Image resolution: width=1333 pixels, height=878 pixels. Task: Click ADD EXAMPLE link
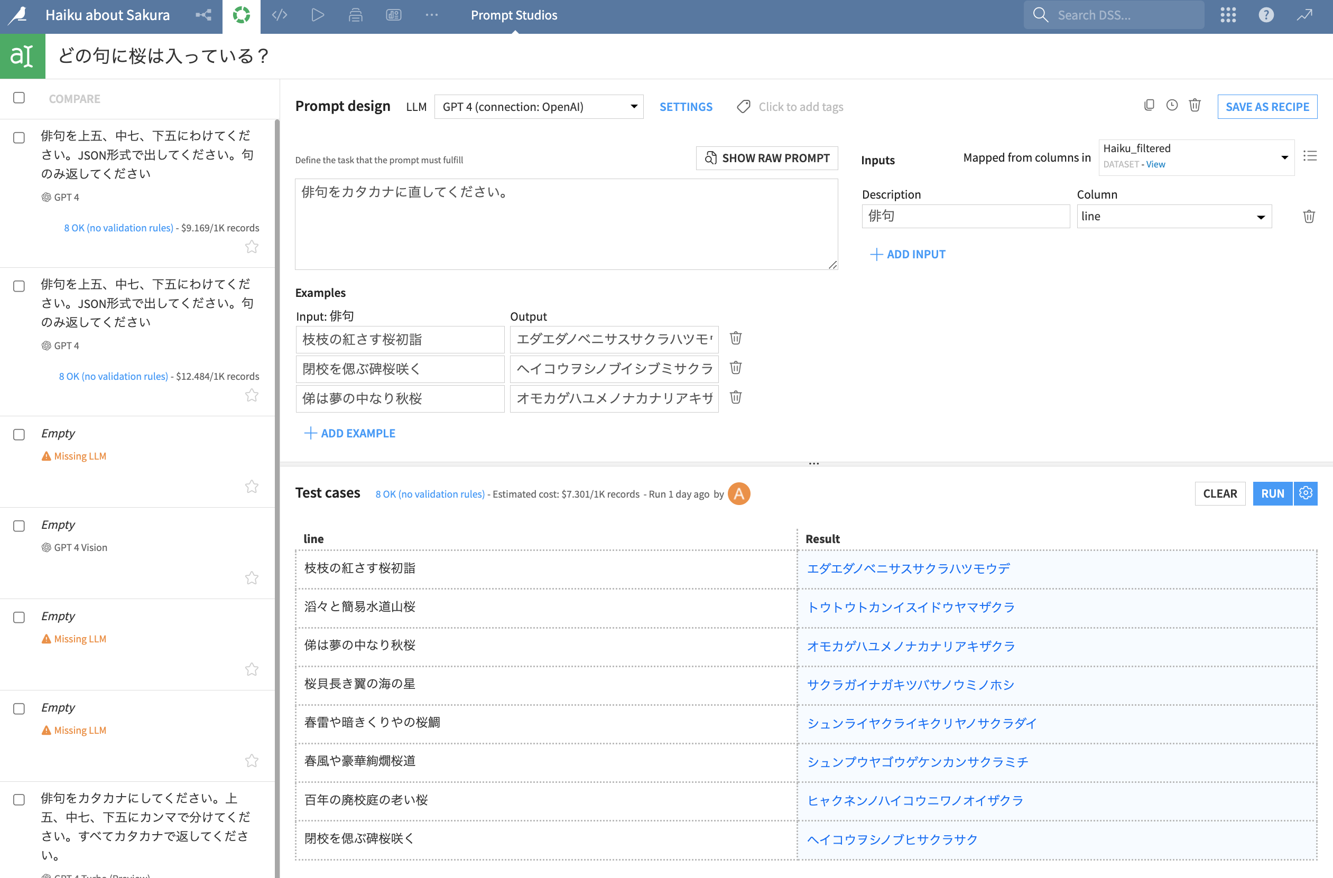(x=350, y=433)
